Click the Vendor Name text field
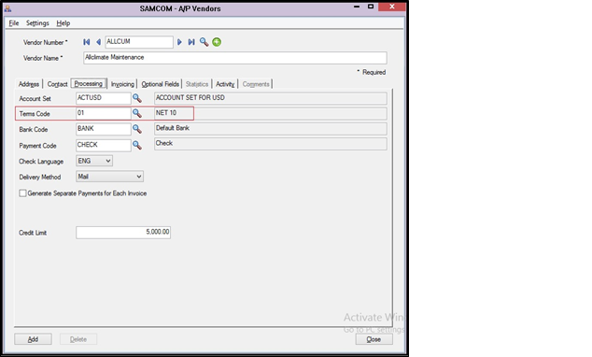The image size is (592, 357). 234,58
